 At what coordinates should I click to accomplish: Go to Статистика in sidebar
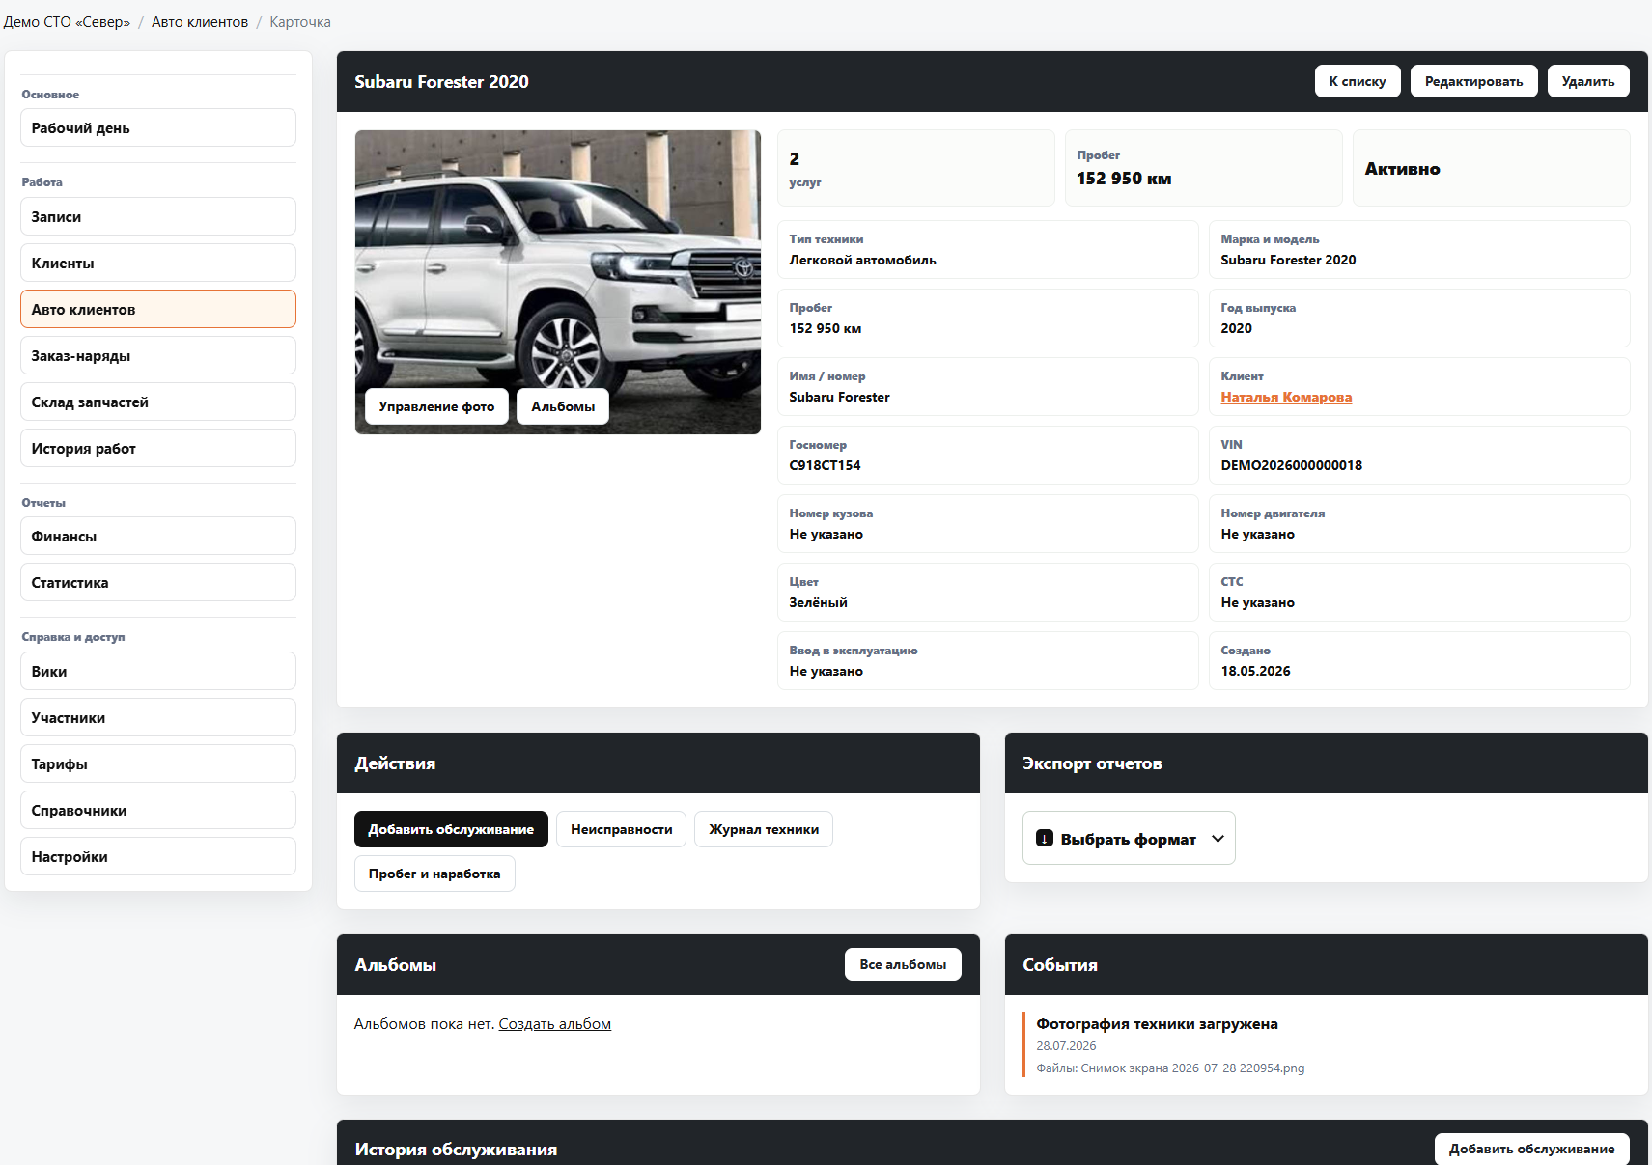(158, 582)
